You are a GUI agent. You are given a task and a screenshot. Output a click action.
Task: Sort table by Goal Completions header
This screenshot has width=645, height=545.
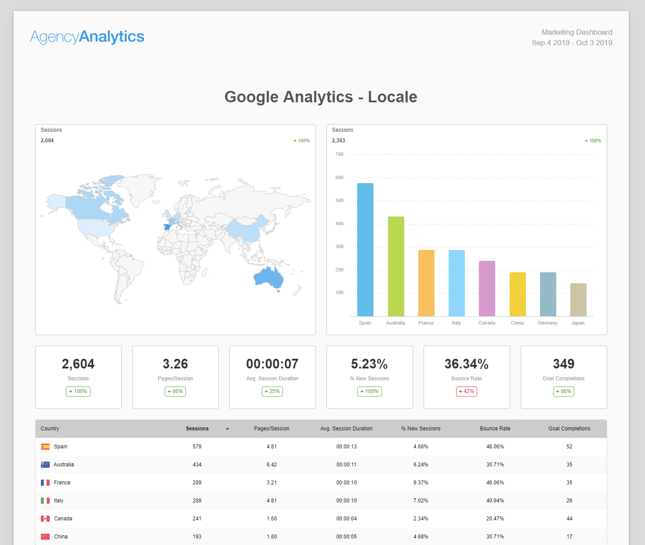click(569, 429)
